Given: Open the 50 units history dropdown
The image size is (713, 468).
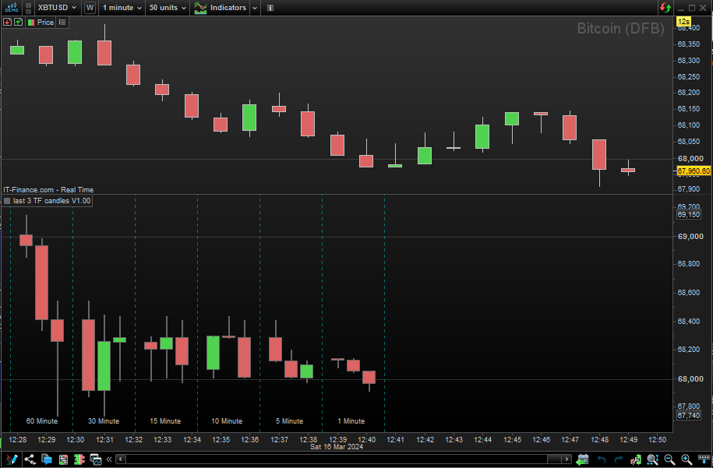Looking at the screenshot, I should 168,8.
